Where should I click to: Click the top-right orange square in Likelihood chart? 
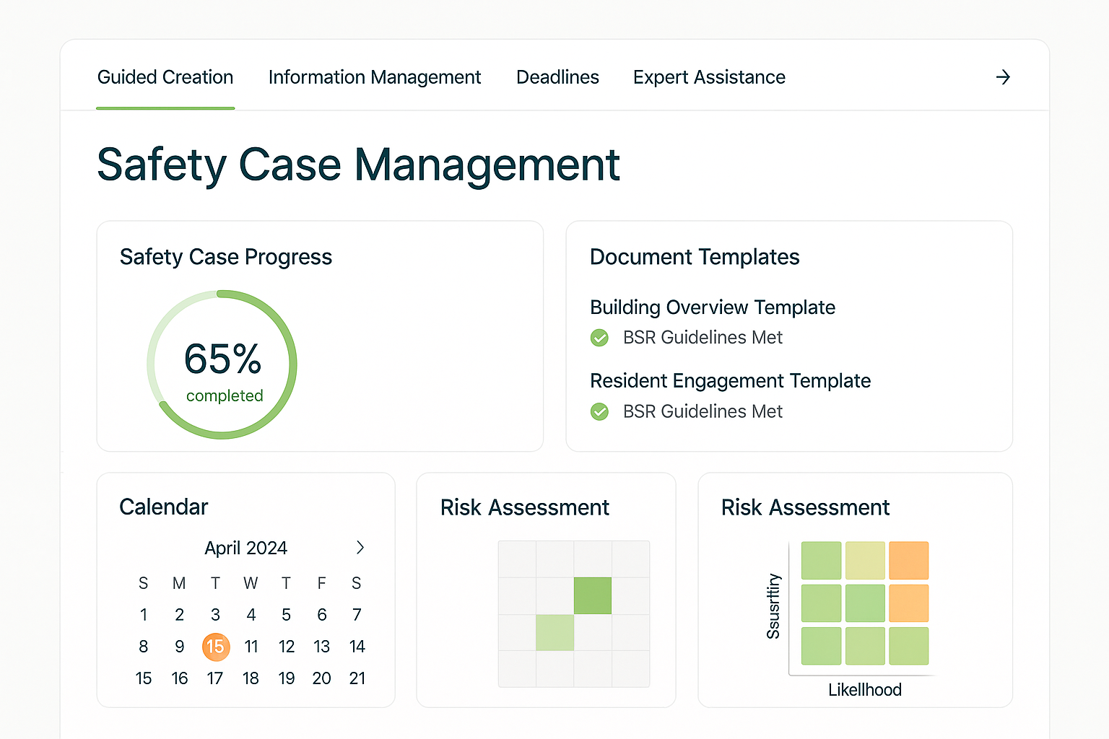click(x=909, y=561)
